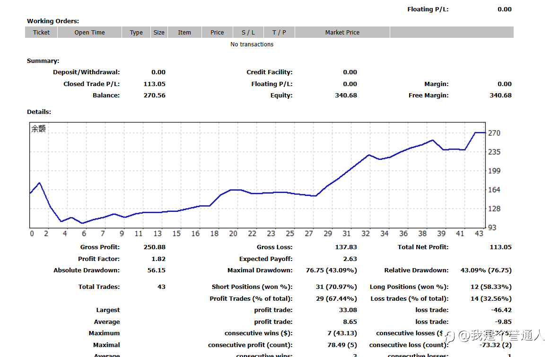Select Closed Trade P/L value 113.05
Image resolution: width=551 pixels, height=357 pixels.
154,84
